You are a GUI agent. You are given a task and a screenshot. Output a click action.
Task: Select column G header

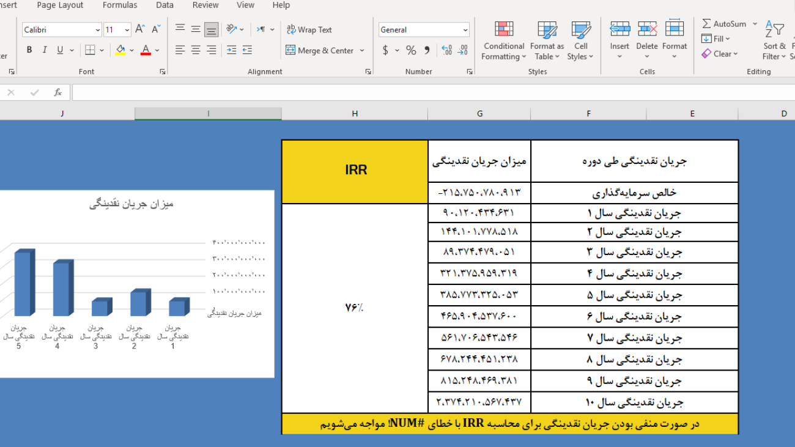pyautogui.click(x=479, y=114)
